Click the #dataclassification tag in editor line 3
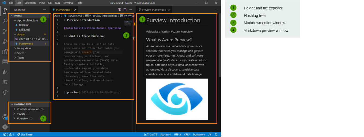The height and width of the screenshot is (137, 364). point(79,28)
